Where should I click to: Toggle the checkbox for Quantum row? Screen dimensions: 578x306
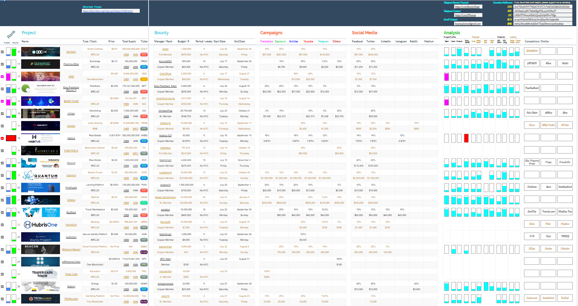[2, 175]
